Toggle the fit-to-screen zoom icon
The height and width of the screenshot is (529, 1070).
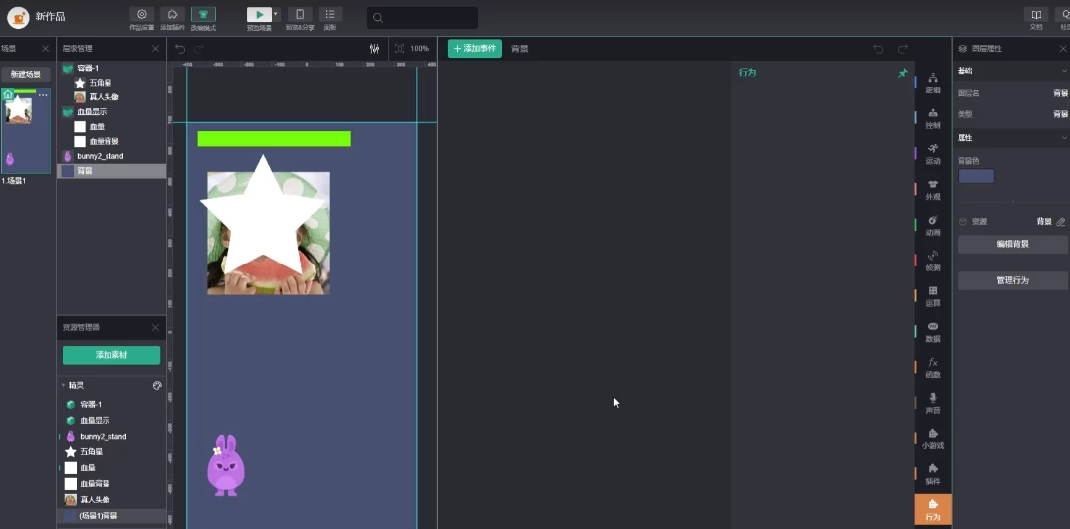(x=399, y=49)
